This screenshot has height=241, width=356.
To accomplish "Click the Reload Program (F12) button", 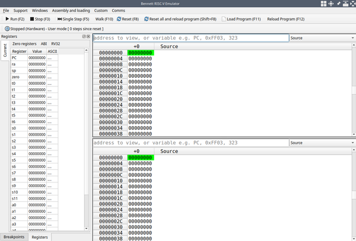I will [x=285, y=19].
